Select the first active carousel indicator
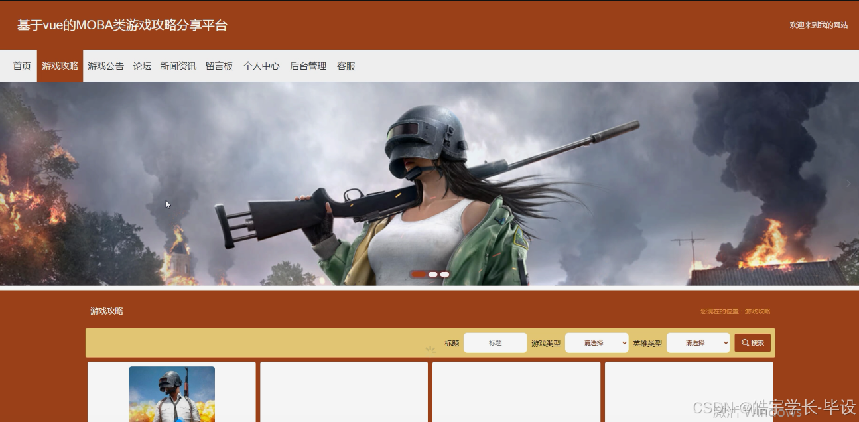Screen dimensions: 859x422 pyautogui.click(x=419, y=274)
